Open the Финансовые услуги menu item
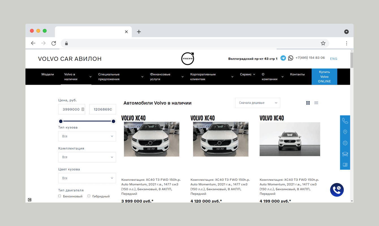Viewport: 379px width, 226px height. click(x=160, y=77)
